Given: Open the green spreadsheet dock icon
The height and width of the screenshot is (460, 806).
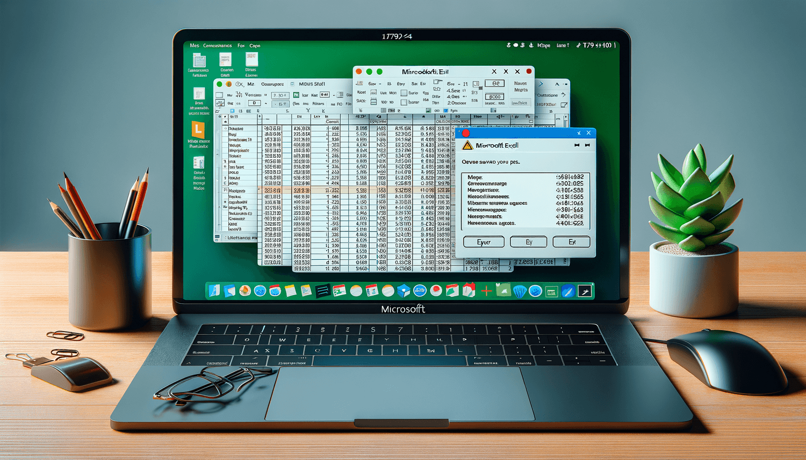Looking at the screenshot, I should tap(551, 291).
